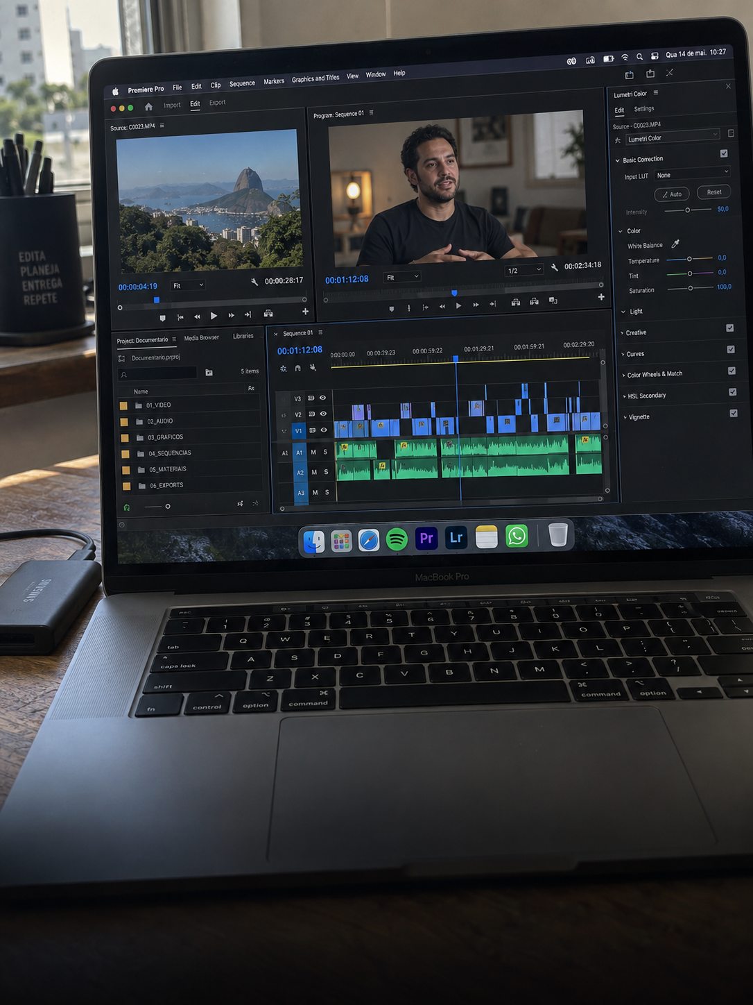The height and width of the screenshot is (1005, 753).
Task: Collapse the Basic Correction section
Action: pos(618,160)
